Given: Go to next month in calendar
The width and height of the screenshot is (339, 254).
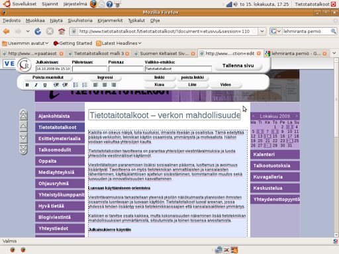Looking at the screenshot, I should pos(297,116).
